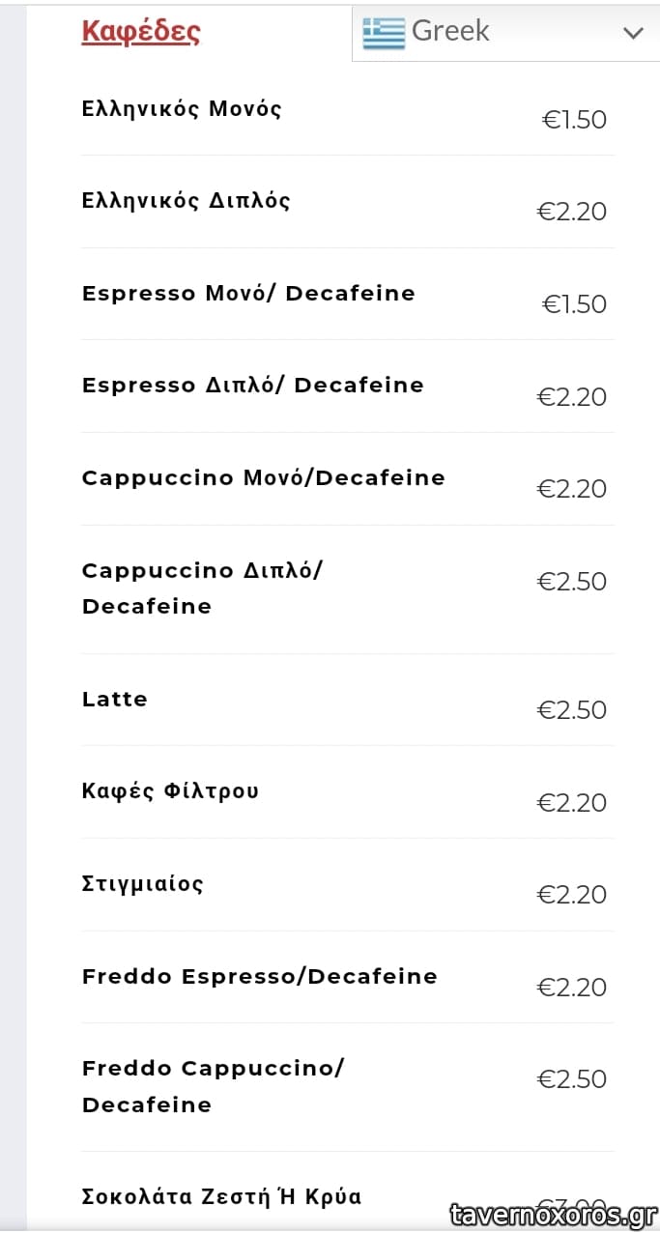
Task: Click the €2.20 price for Στιγμιαίος
Action: [x=572, y=895]
